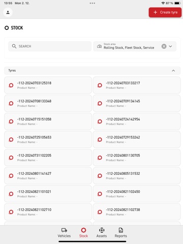
Task: Click tyre icon beside -112-20240708133348
Action: click(x=11, y=103)
